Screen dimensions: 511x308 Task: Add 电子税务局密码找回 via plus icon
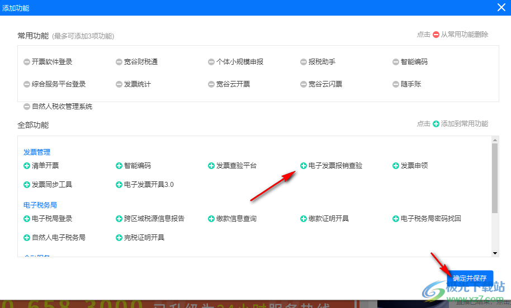tap(396, 219)
